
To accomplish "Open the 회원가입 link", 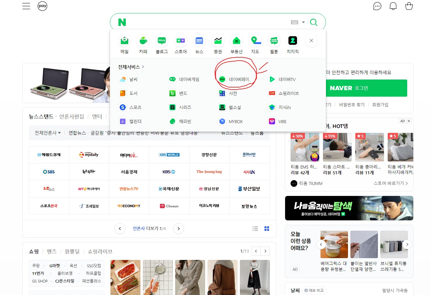I will click(x=380, y=105).
